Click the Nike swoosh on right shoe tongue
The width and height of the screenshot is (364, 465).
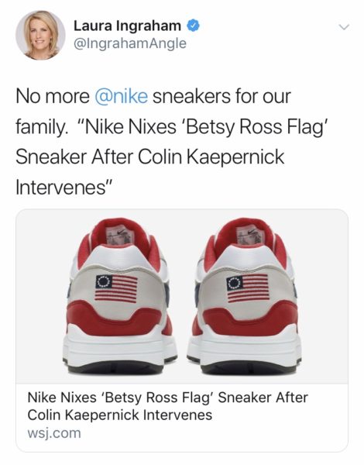[251, 231]
